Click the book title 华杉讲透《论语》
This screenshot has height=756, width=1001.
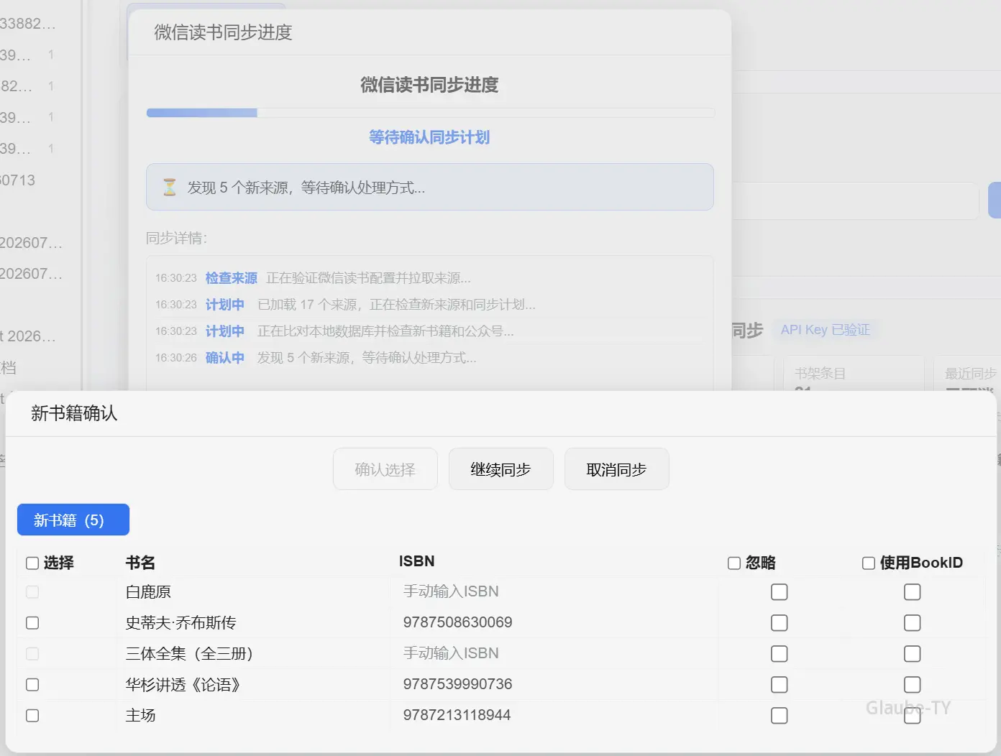(183, 685)
